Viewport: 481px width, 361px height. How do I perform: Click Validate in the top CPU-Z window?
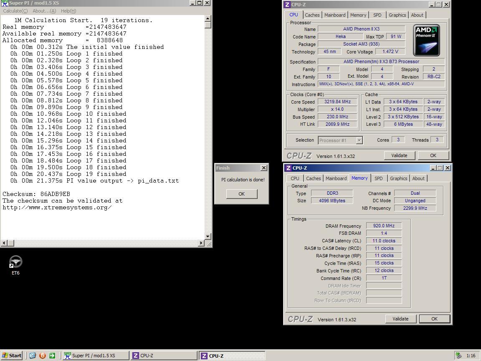(399, 155)
